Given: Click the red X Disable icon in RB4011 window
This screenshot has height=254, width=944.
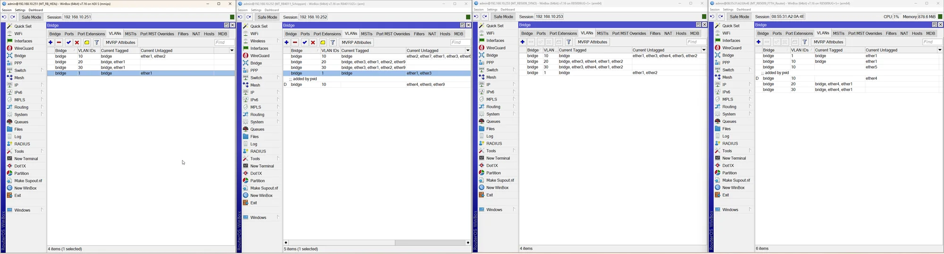Looking at the screenshot, I should point(313,42).
